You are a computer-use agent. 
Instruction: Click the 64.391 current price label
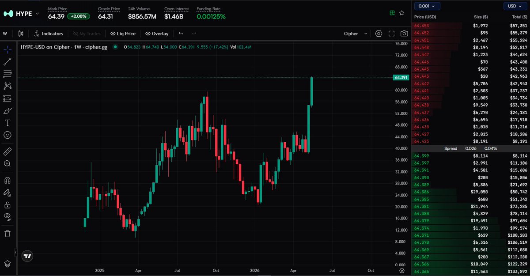(401, 77)
